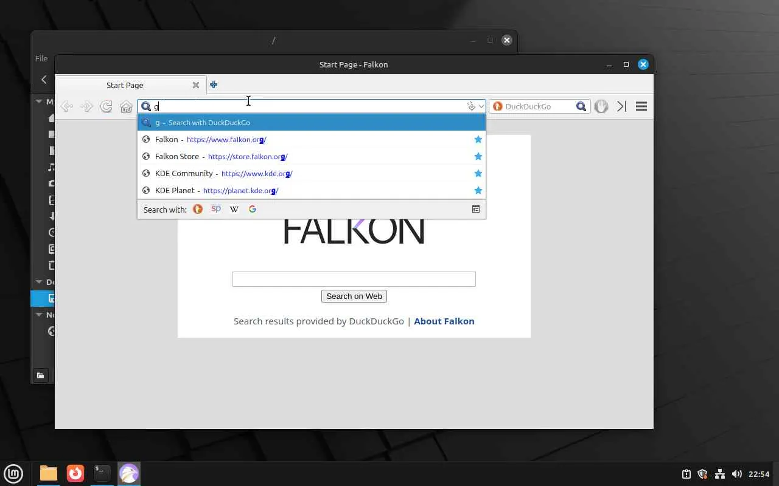The image size is (779, 486).
Task: Click the back chevron in the file manager
Action: (x=44, y=80)
